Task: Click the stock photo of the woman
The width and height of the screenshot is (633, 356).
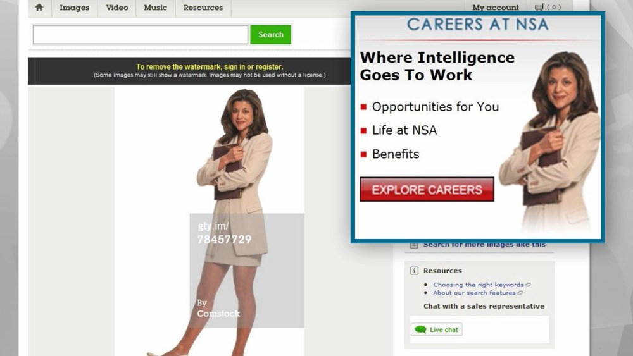Action: click(x=234, y=222)
